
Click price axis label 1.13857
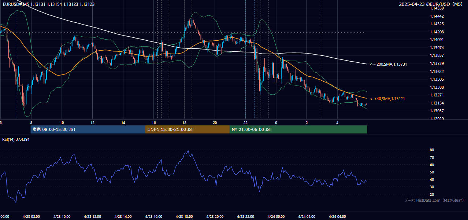click(437, 55)
